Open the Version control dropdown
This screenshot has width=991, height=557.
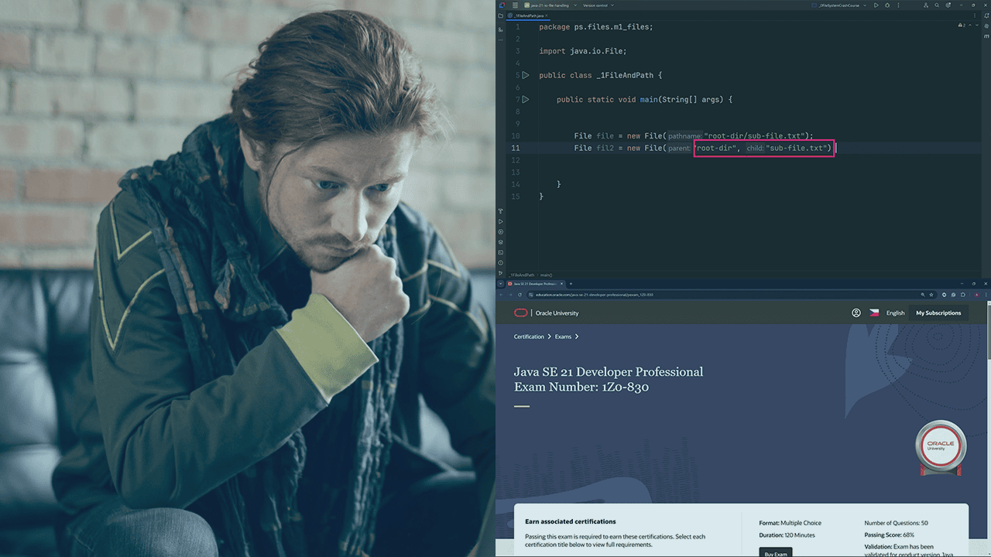click(597, 5)
